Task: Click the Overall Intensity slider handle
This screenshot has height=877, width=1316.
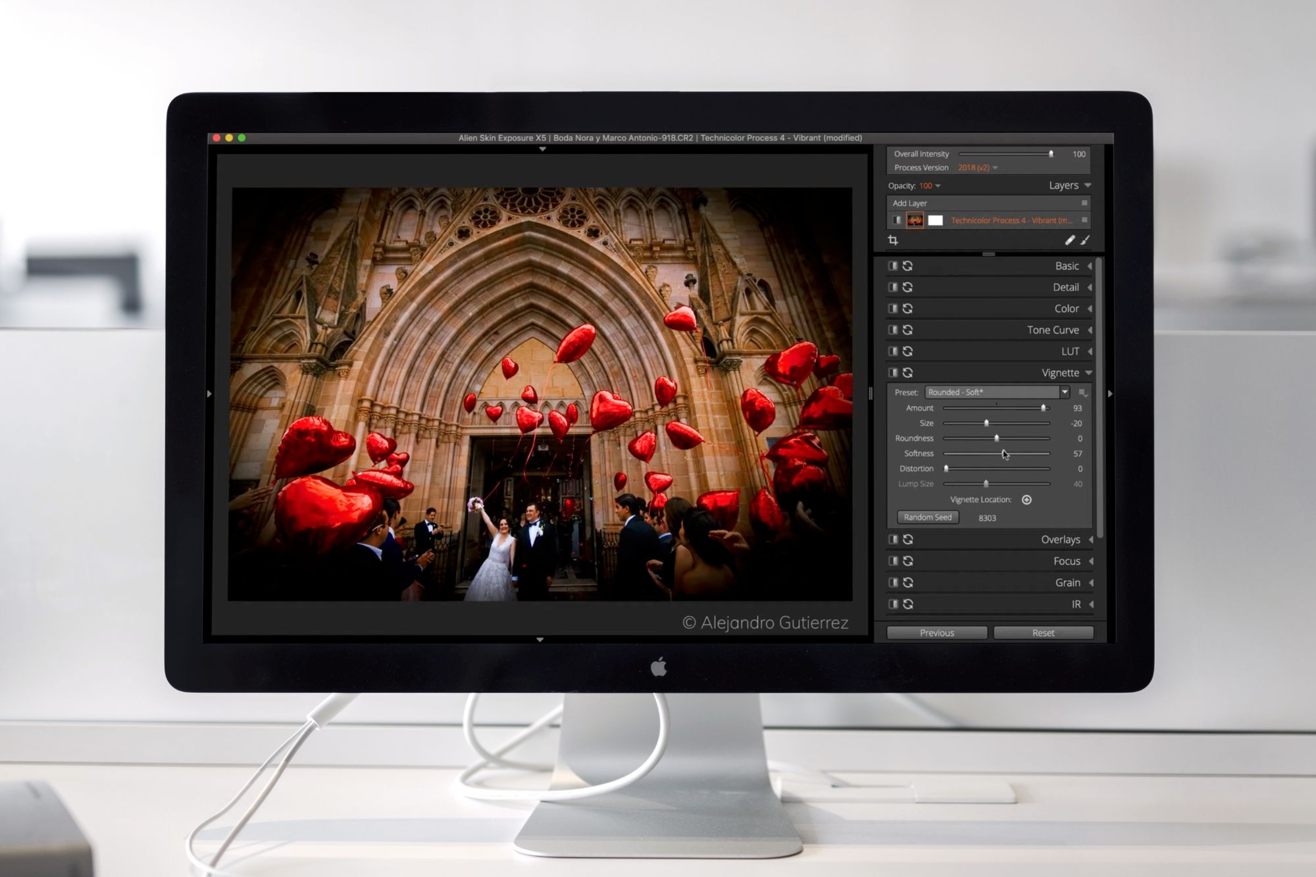Action: 1051,154
